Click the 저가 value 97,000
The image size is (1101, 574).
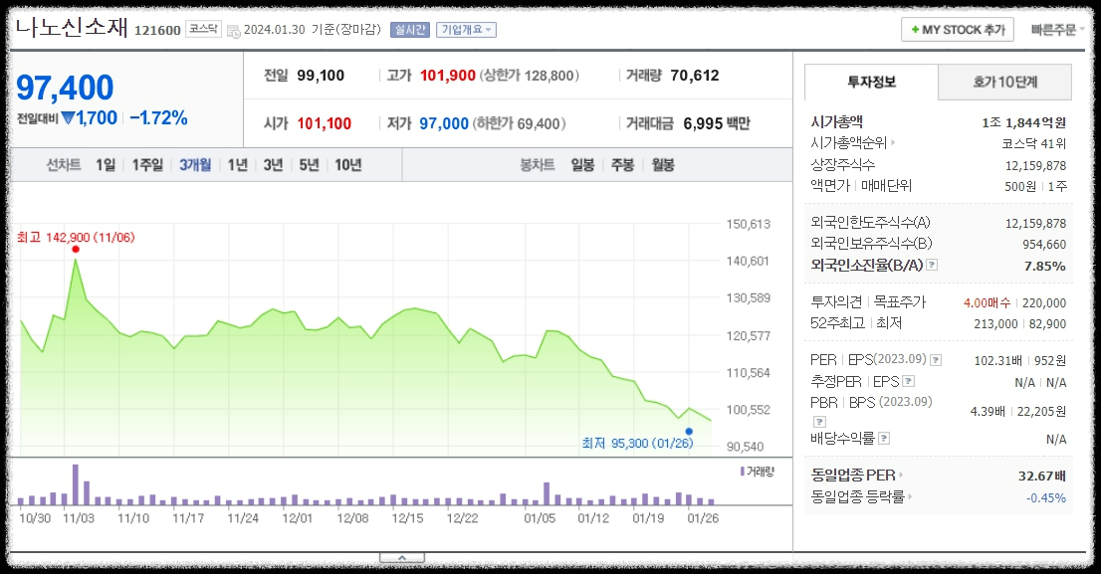pos(444,123)
